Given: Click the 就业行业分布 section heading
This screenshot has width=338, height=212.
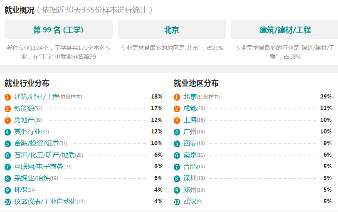Looking at the screenshot, I should coord(27,83).
